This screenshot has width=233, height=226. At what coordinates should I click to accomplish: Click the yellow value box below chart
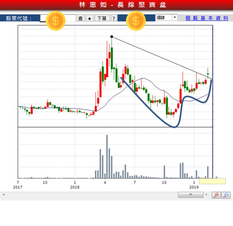tap(212, 181)
